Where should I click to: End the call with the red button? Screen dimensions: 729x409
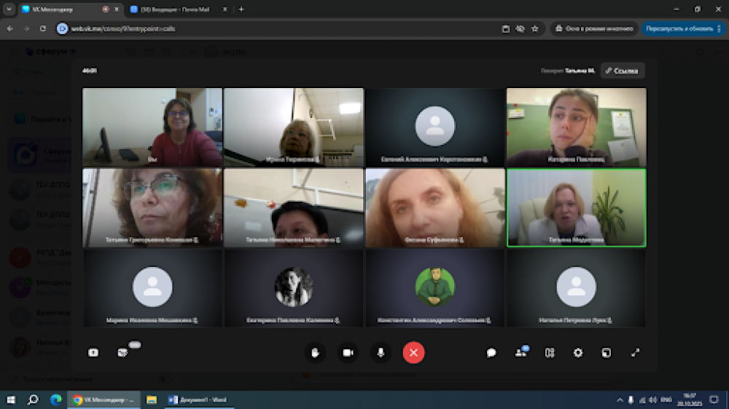pyautogui.click(x=413, y=352)
